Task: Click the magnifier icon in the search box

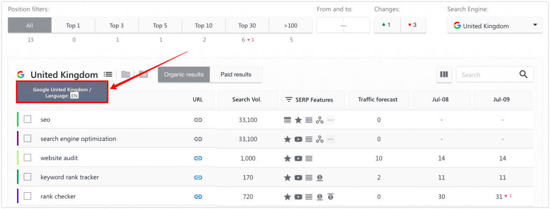Action: click(x=523, y=74)
